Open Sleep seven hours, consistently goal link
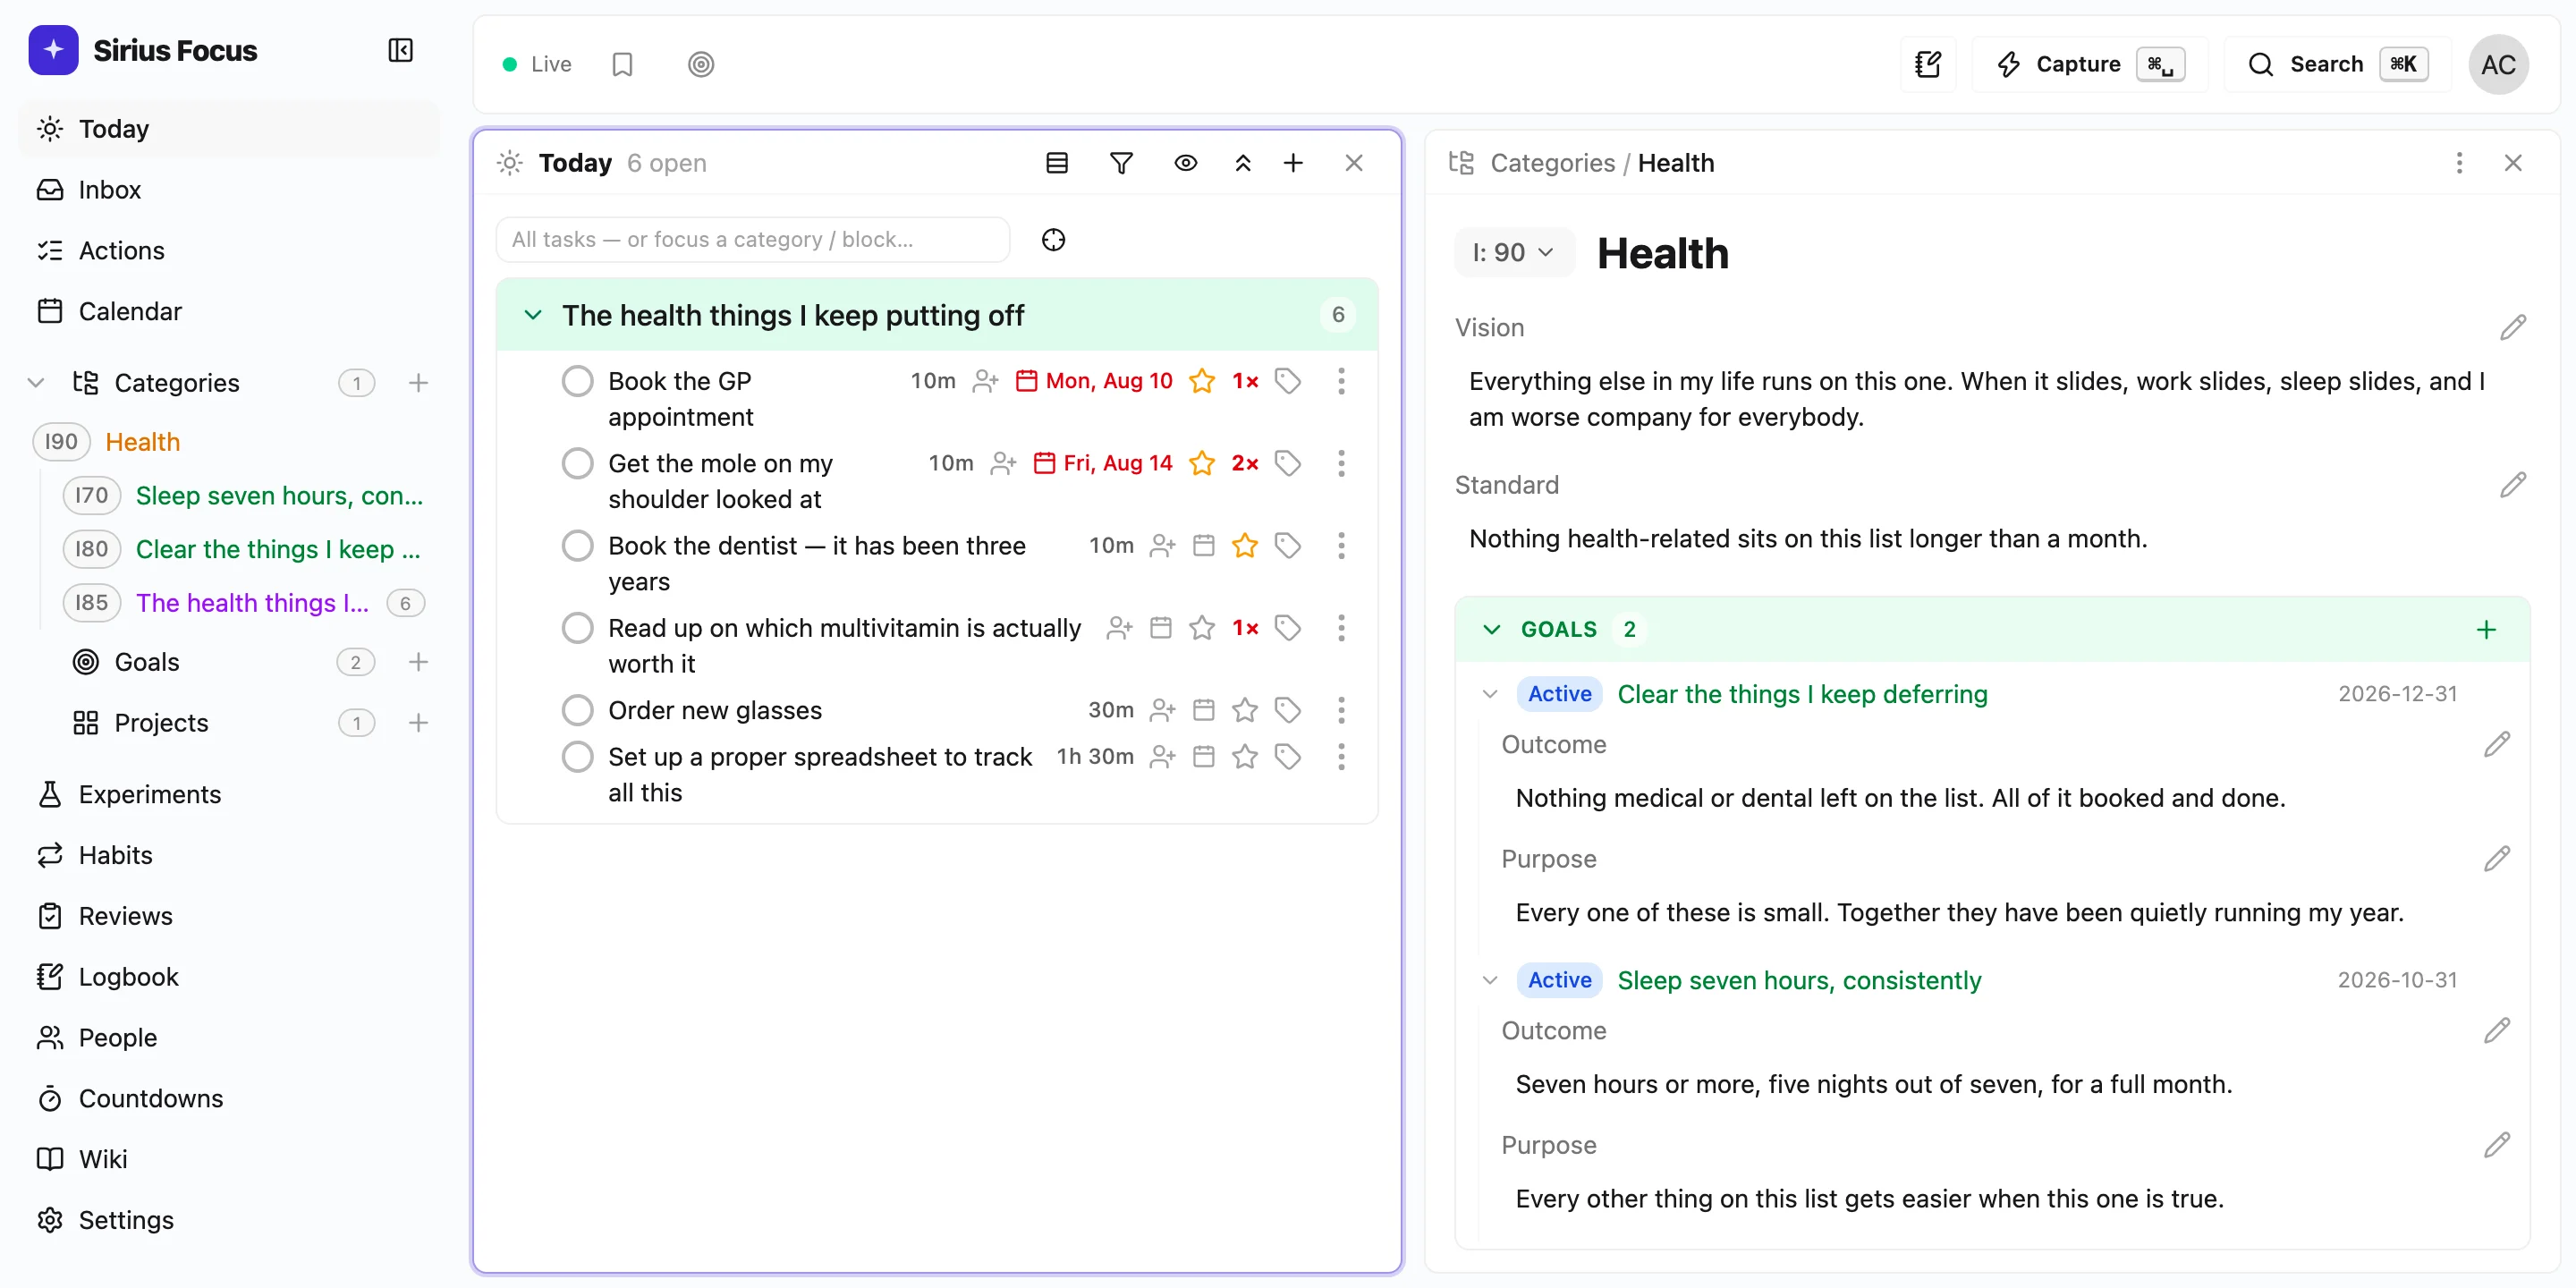 point(1799,980)
